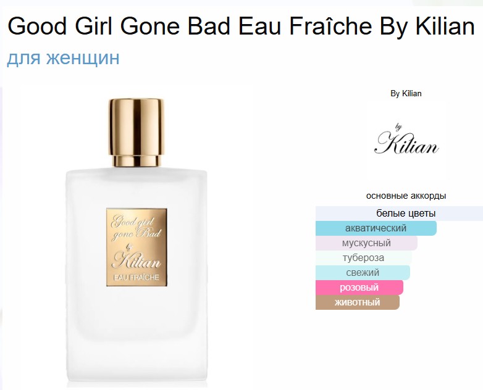Image resolution: width=483 pixels, height=390 pixels.
Task: Select the brown 'животный' accord bar
Action: tap(358, 302)
